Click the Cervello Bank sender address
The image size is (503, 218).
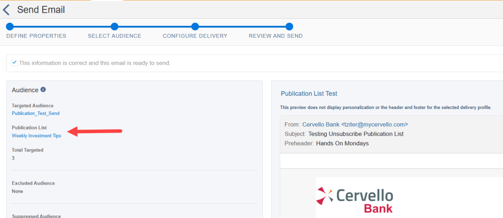point(355,125)
